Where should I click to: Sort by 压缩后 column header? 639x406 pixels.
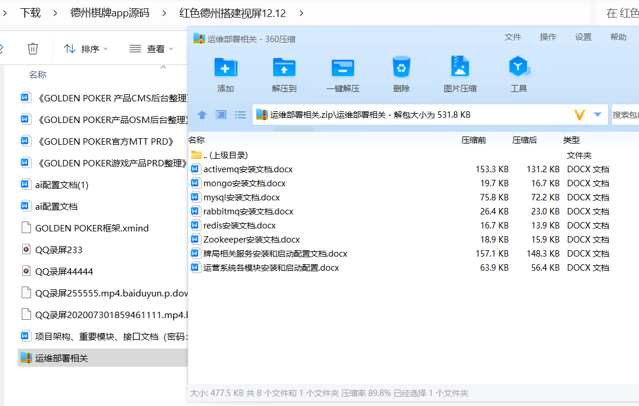[x=525, y=140]
